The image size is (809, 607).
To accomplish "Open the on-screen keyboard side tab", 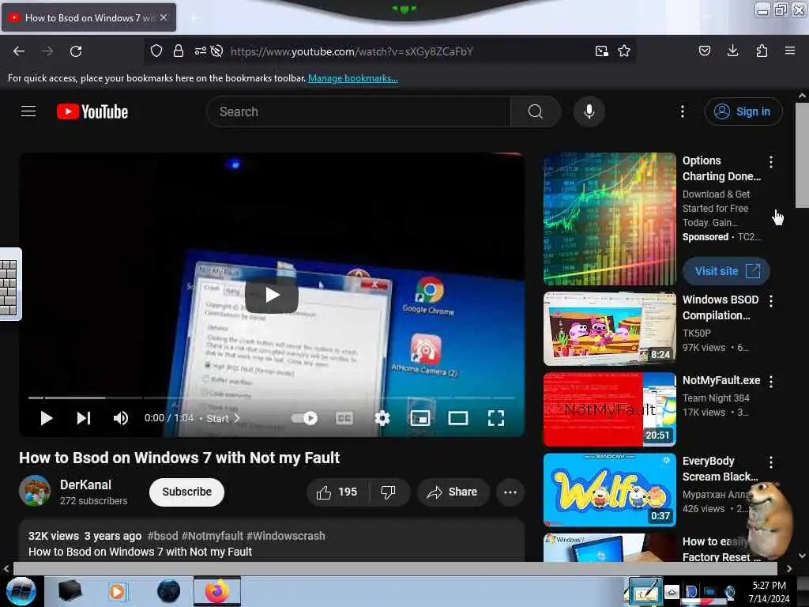I will tap(10, 285).
